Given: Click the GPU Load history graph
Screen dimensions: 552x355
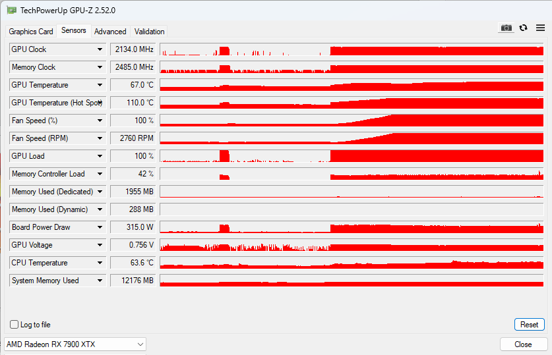Looking at the screenshot, I should pos(352,156).
